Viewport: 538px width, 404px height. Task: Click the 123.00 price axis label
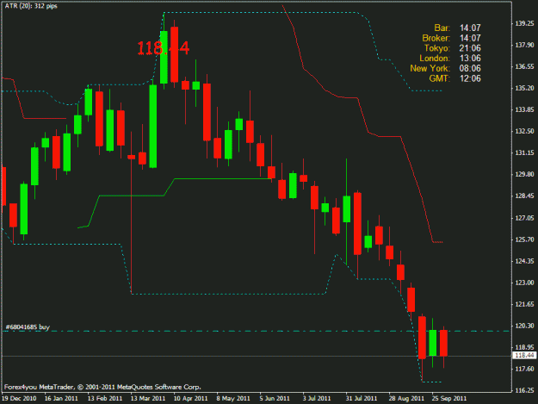point(524,283)
